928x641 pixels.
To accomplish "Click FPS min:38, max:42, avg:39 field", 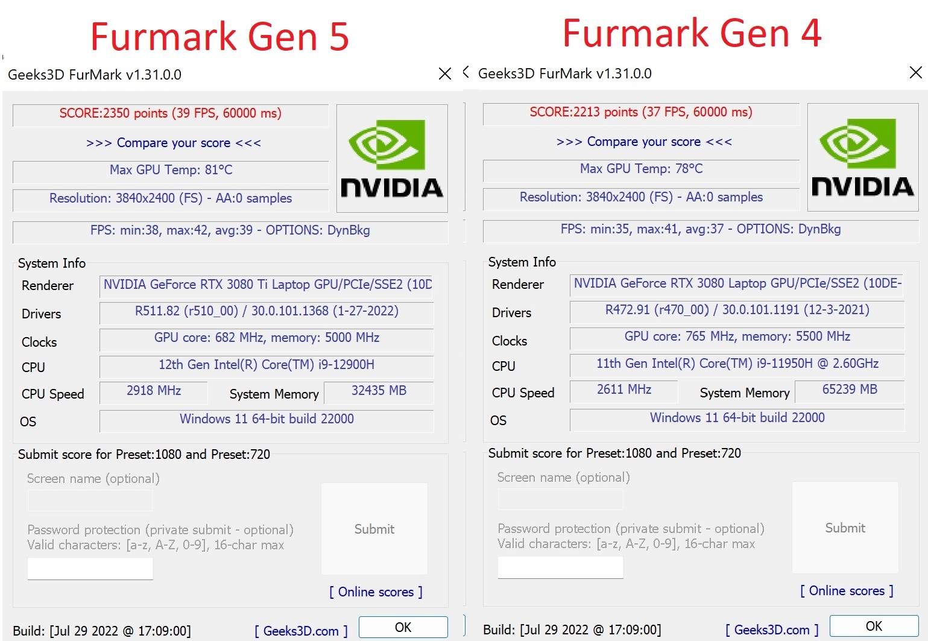I will coord(230,232).
